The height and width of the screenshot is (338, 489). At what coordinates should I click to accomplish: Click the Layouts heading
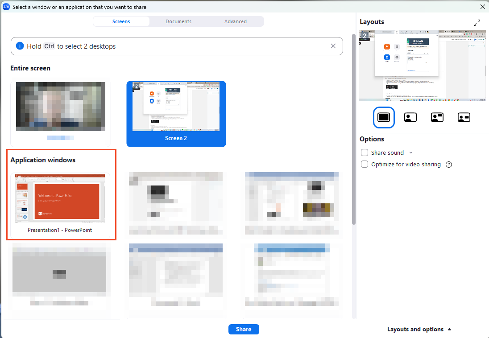372,22
